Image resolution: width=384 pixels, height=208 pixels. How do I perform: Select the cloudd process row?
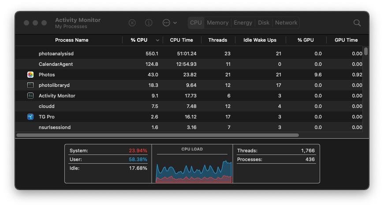(x=189, y=106)
